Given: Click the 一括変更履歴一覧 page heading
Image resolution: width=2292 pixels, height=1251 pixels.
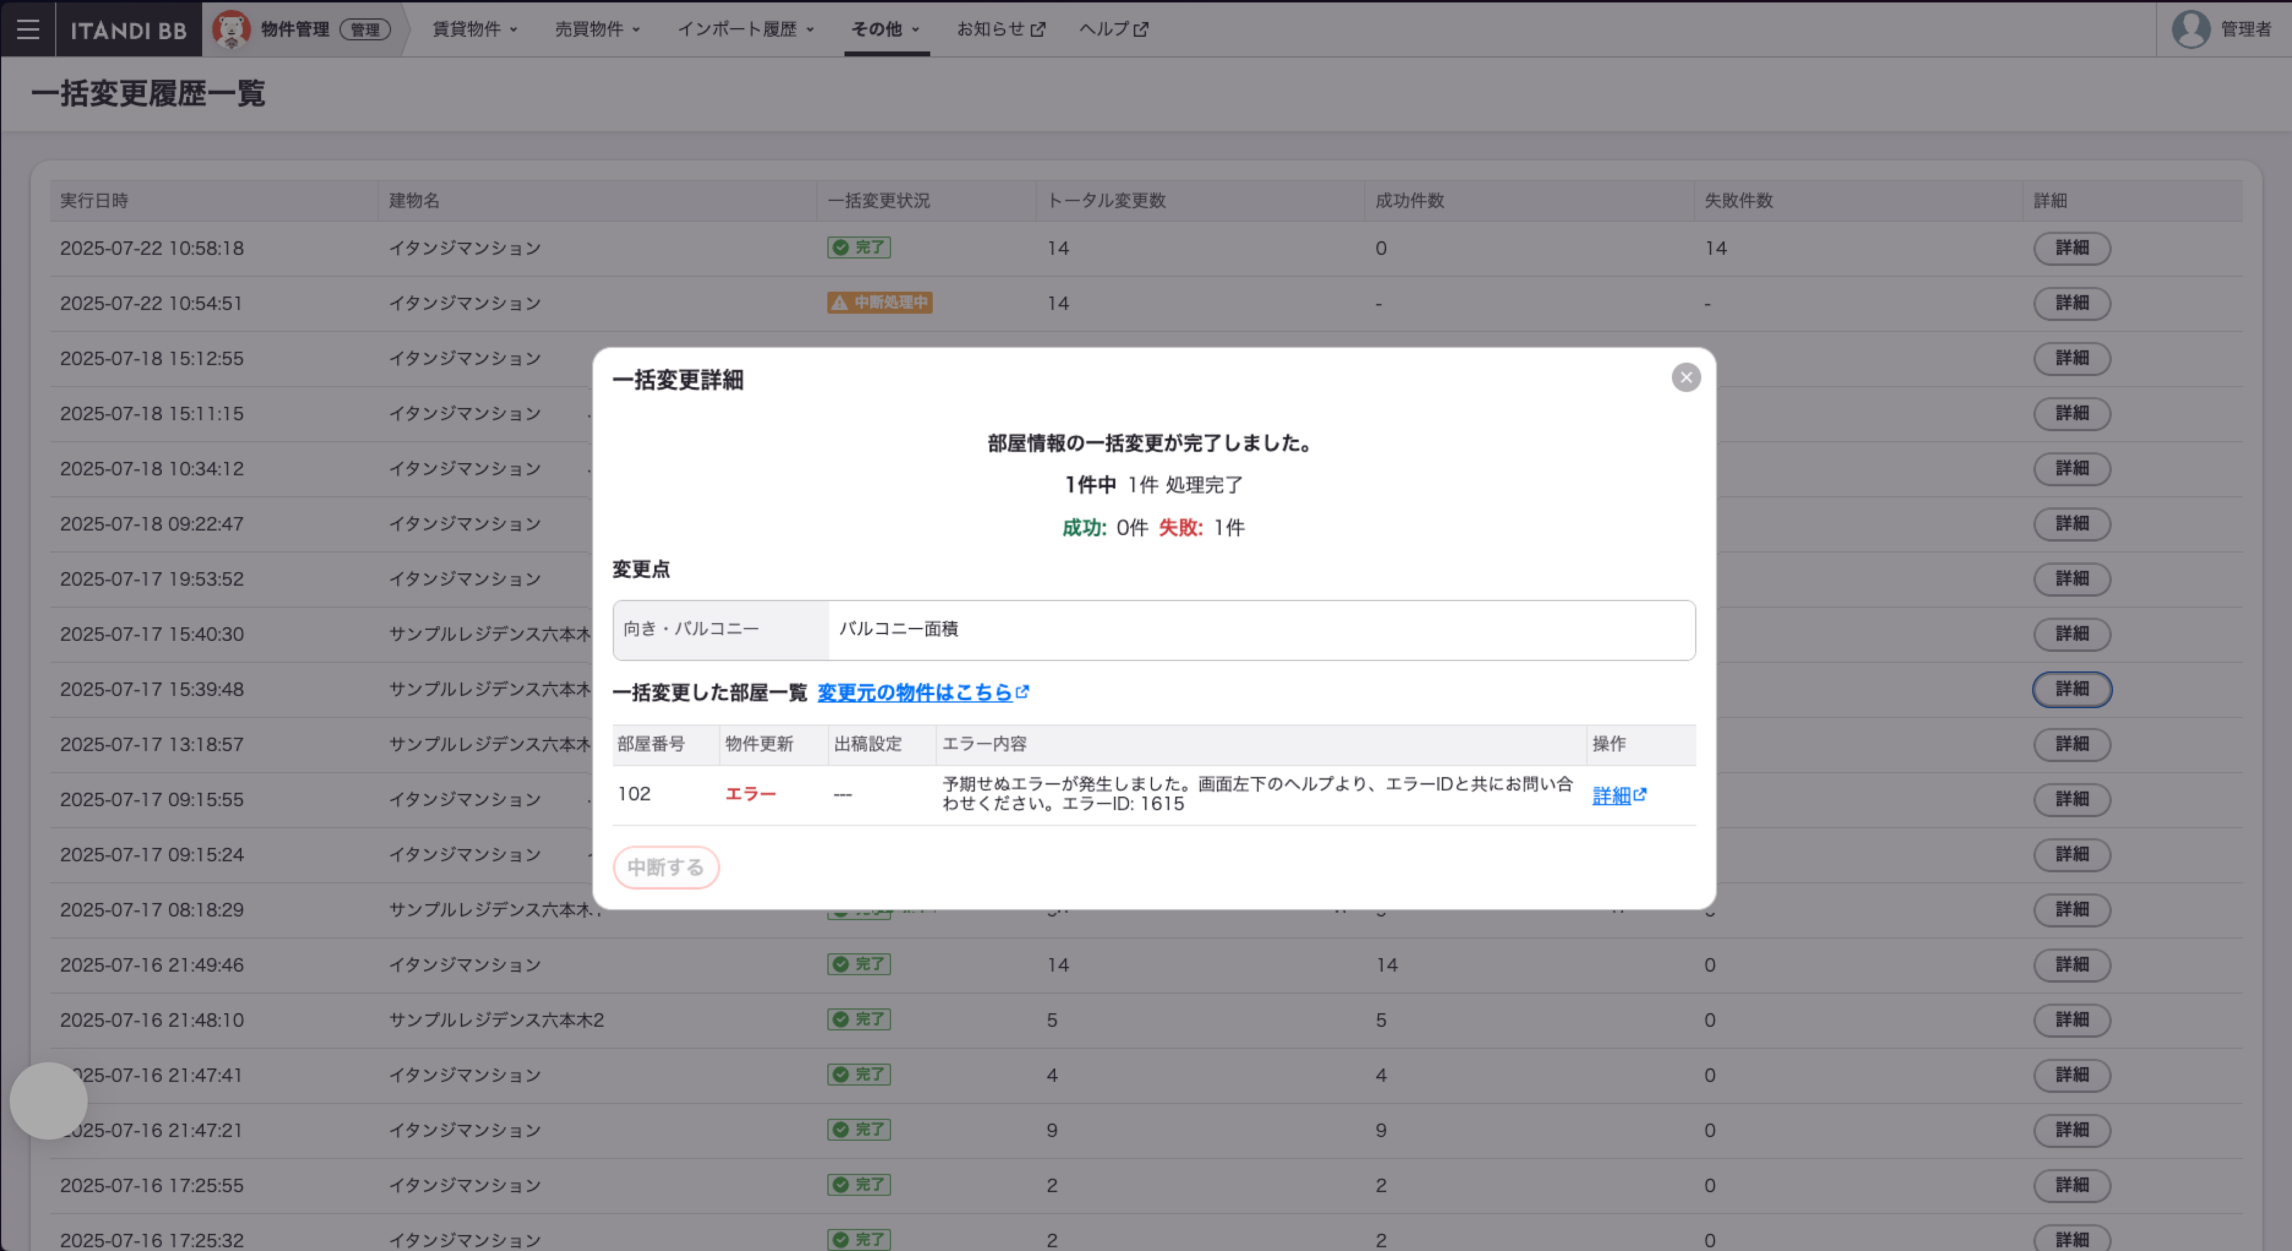Looking at the screenshot, I should 148,93.
